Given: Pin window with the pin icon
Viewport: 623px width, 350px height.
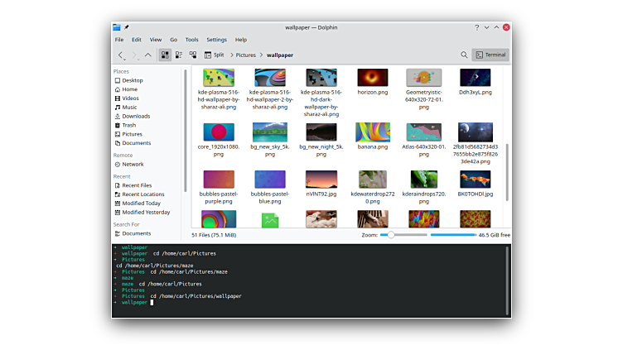Looking at the screenshot, I should [x=127, y=27].
